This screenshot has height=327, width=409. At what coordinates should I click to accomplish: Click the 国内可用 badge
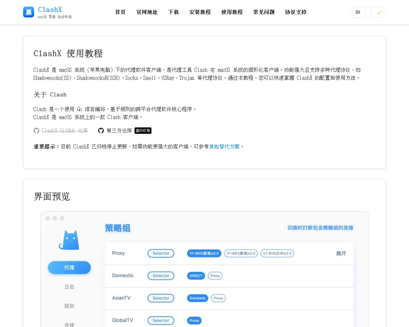[x=143, y=131]
